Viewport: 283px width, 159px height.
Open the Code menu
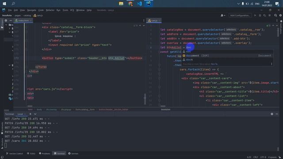coord(41,10)
